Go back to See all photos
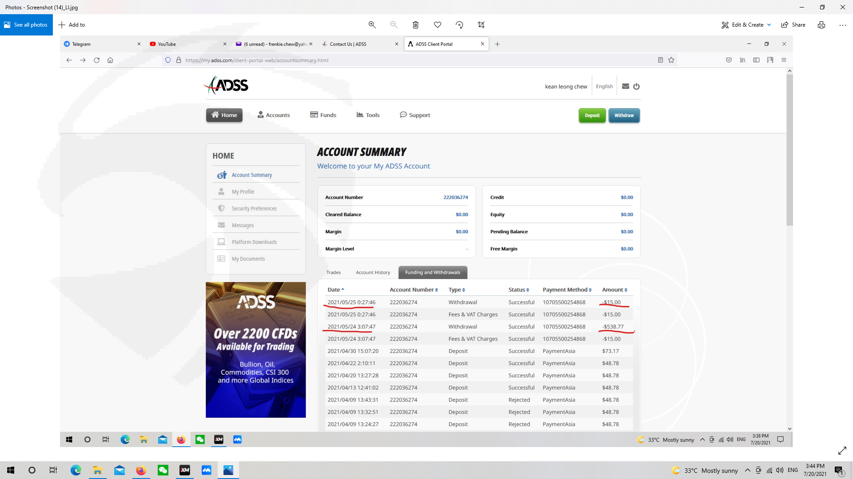Screen dimensions: 853x479 click(26, 25)
